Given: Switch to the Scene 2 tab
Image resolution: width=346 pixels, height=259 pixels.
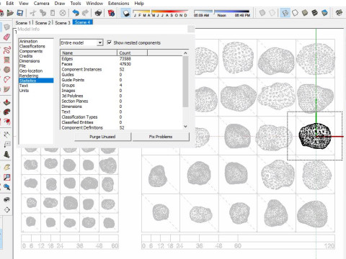Looking at the screenshot, I should (43, 22).
